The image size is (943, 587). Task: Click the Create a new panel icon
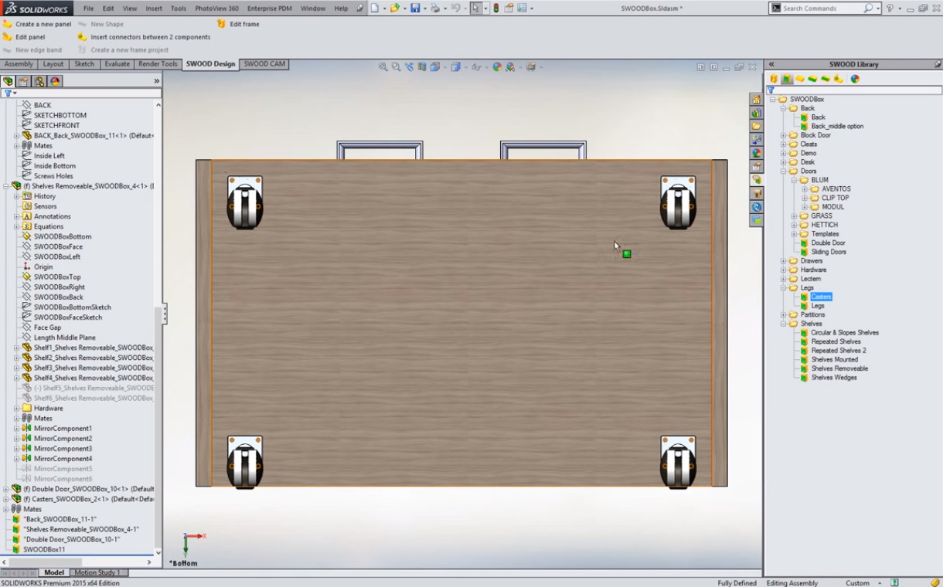8,24
